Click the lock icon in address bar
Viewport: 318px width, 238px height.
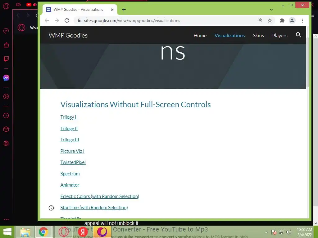(x=79, y=20)
